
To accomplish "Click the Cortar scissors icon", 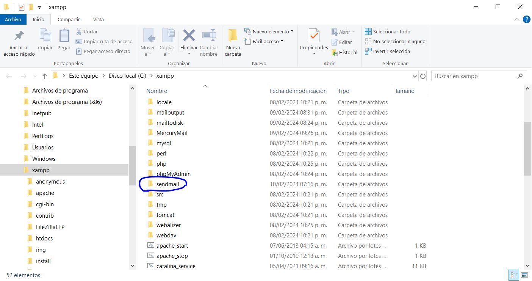I will [x=79, y=31].
